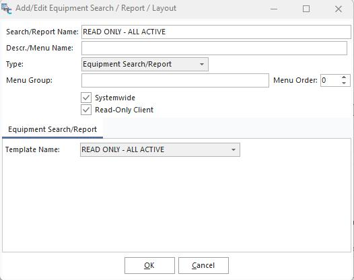Viewport: 354px width, 280px height.
Task: Toggle the Read-Only Client checkbox
Action: pyautogui.click(x=86, y=110)
